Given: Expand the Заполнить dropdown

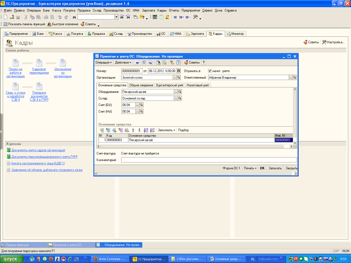Looking at the screenshot, I should [166, 130].
